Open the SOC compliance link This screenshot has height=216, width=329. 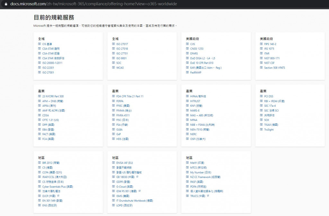119,63
